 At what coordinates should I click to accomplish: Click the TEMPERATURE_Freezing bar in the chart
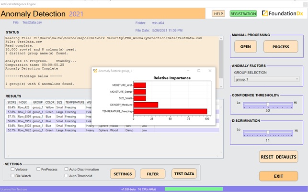(171, 111)
